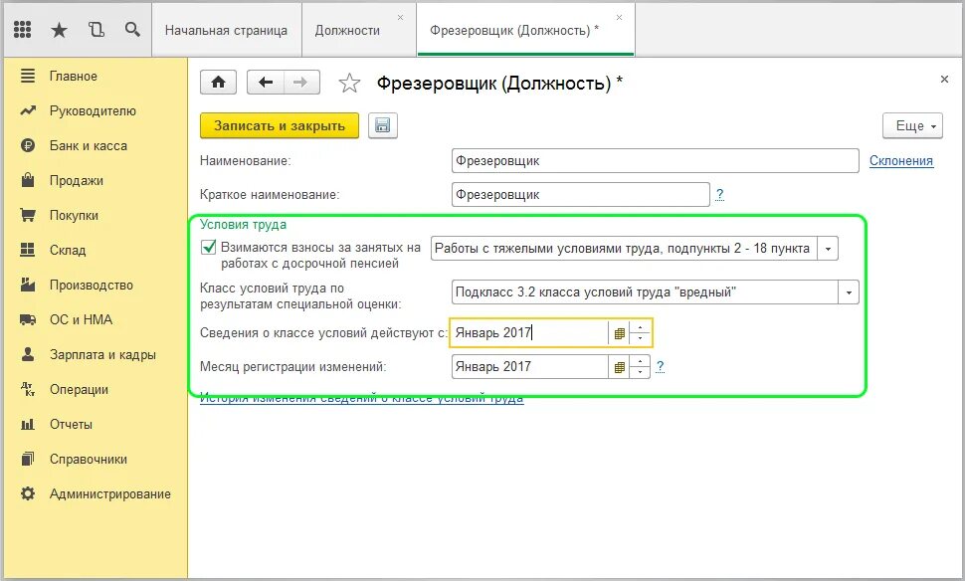Open favorites via the star toolbar icon
Screen dimensions: 965x581
point(59,30)
